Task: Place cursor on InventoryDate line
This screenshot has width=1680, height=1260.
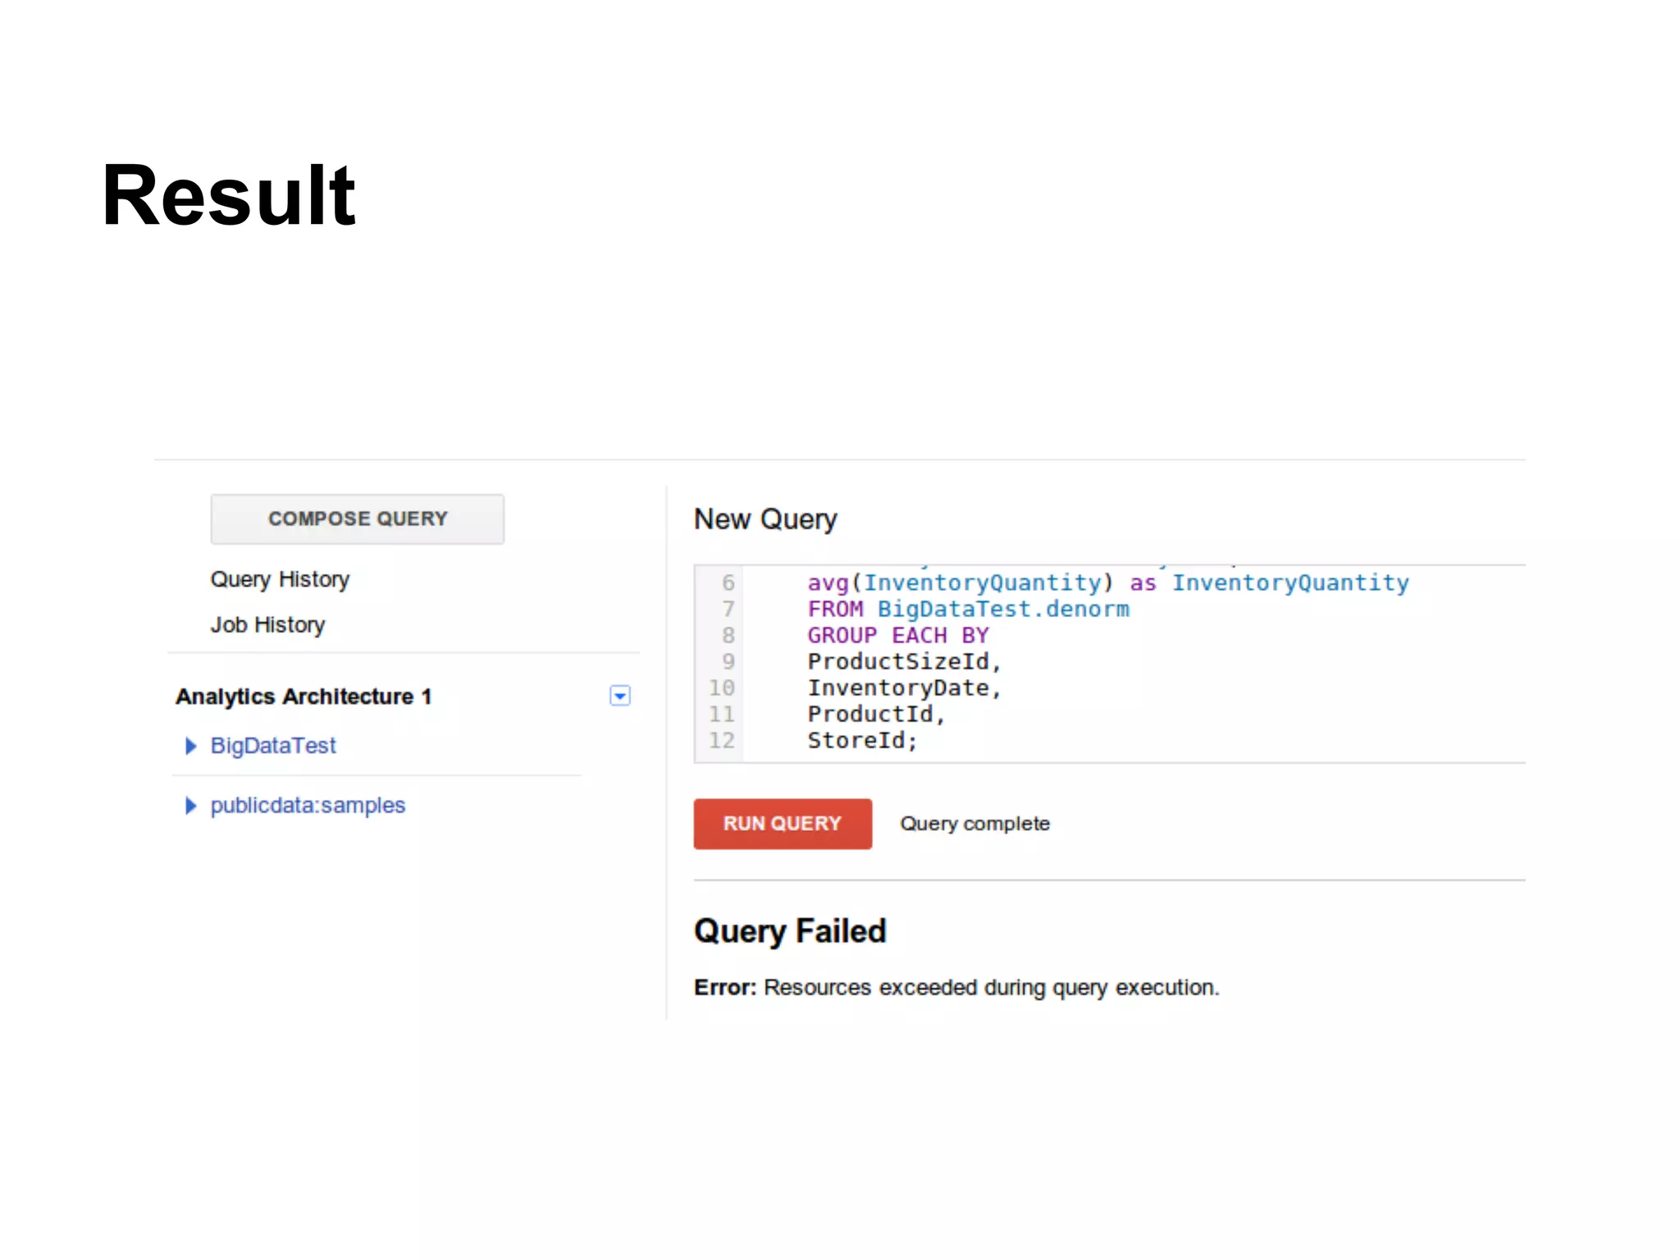Action: coord(902,688)
